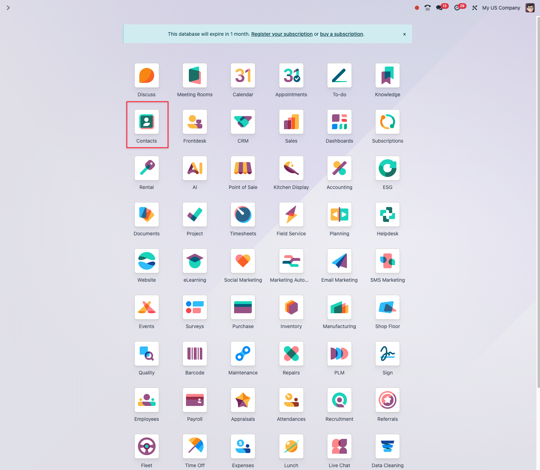540x470 pixels.
Task: Open the Dashboards app
Action: [x=339, y=122]
